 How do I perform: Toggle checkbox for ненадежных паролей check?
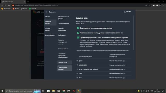tap(78, 37)
